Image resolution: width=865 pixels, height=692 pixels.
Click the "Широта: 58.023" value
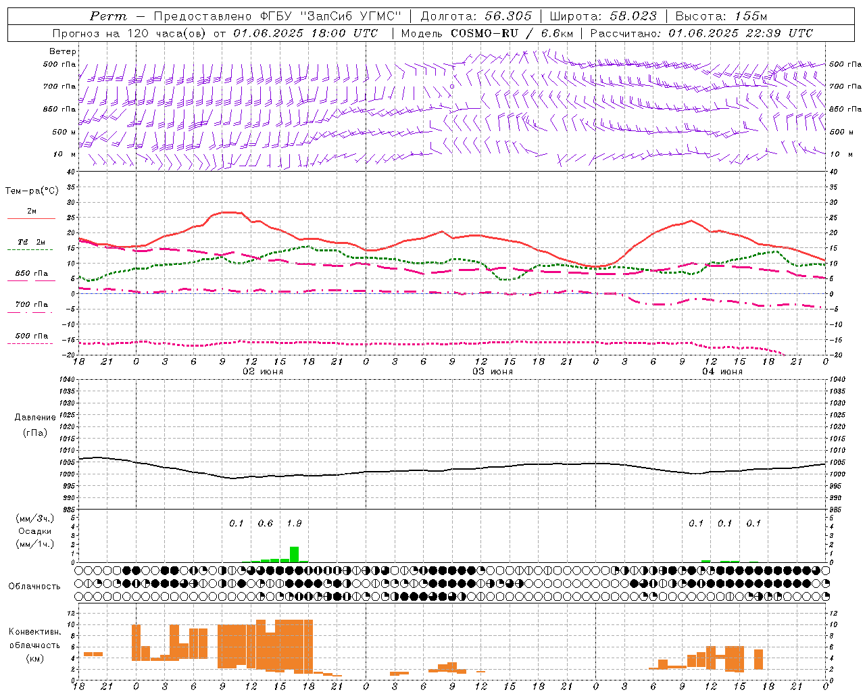click(603, 16)
